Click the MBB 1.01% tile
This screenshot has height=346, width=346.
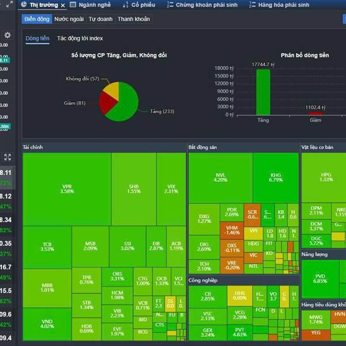[x=47, y=288]
